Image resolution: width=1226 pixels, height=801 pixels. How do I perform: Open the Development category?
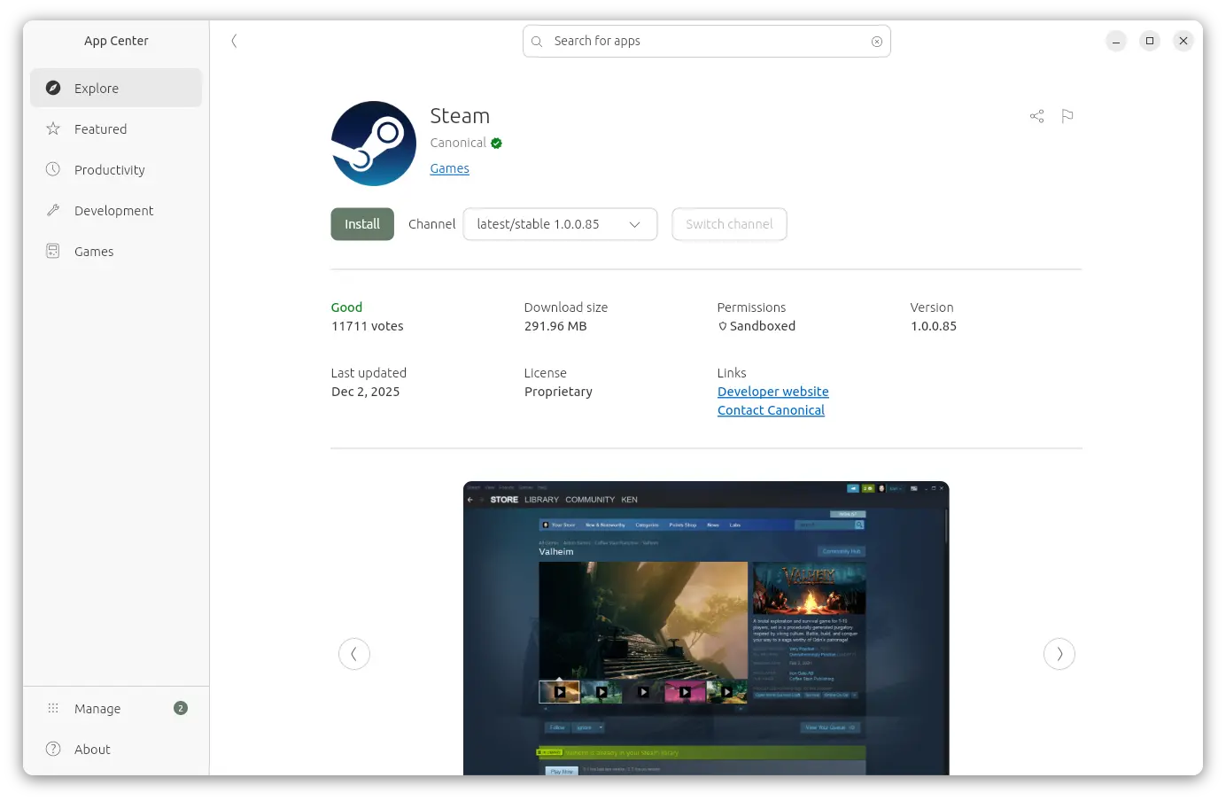(x=116, y=210)
